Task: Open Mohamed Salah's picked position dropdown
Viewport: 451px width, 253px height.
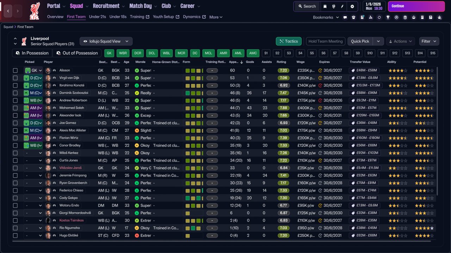Action: pyautogui.click(x=33, y=108)
